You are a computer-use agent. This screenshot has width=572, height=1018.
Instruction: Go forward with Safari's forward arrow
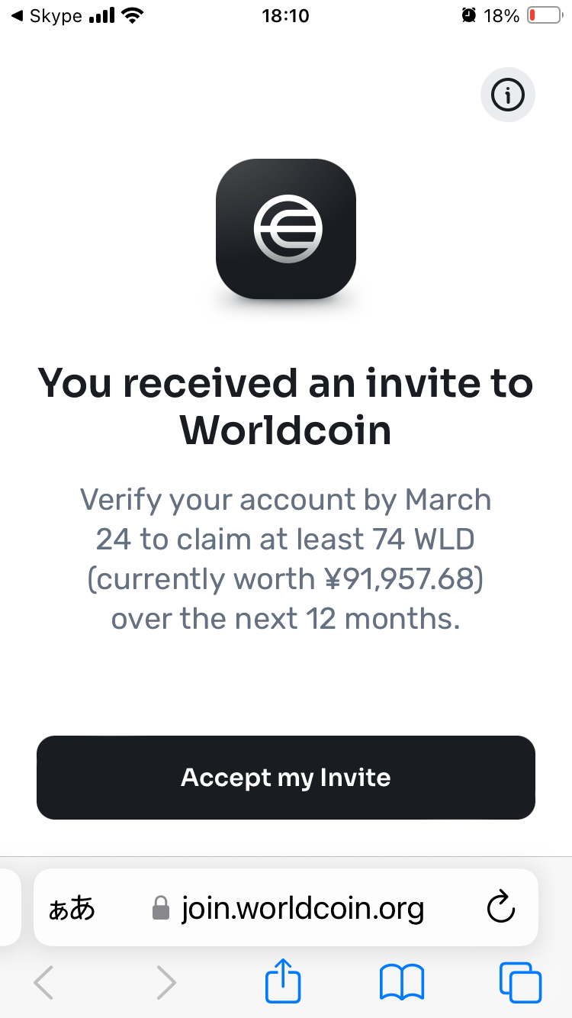pos(165,981)
